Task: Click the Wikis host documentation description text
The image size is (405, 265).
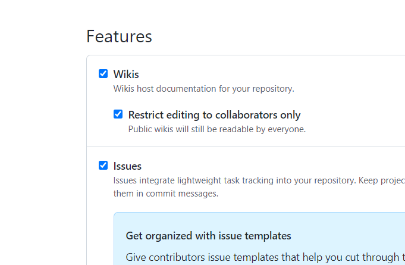Action: 203,89
